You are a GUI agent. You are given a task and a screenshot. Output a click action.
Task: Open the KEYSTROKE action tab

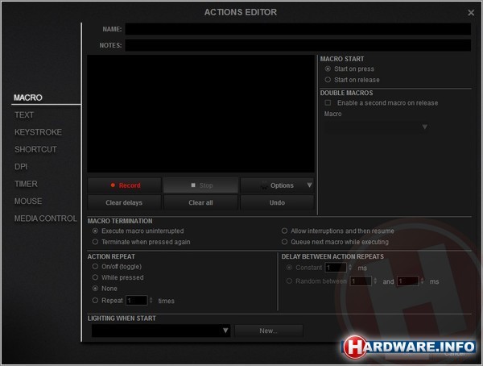point(38,132)
